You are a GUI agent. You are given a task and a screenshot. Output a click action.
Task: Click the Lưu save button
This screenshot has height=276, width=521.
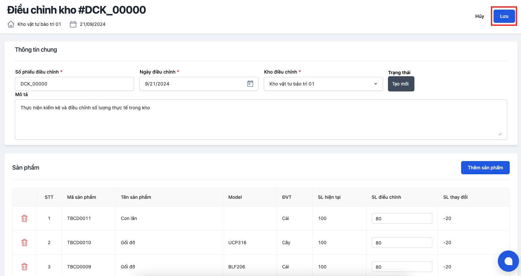coord(504,16)
